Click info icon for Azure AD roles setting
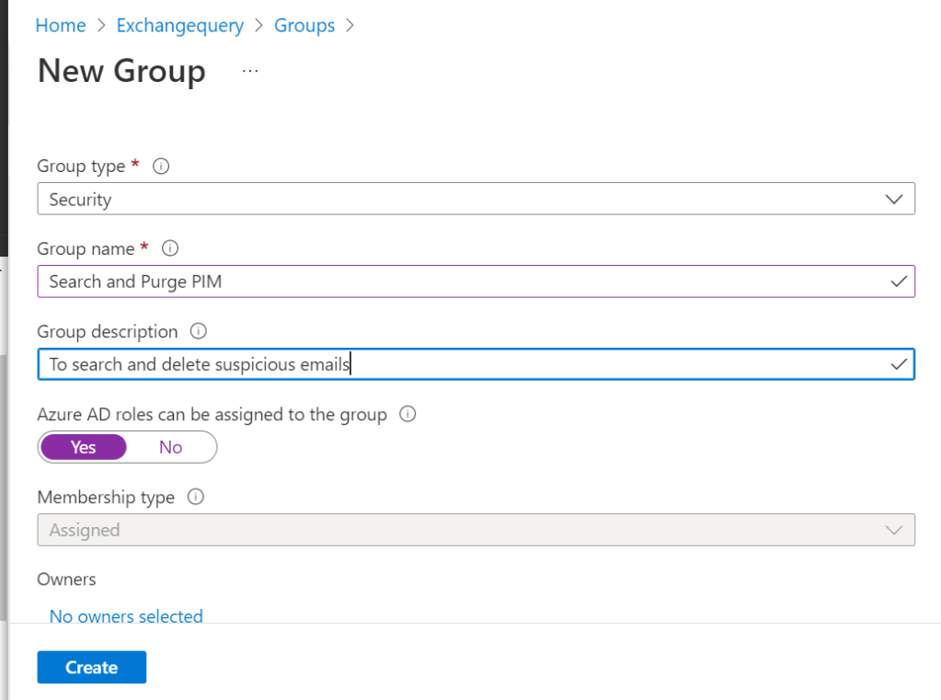Screen dimensions: 941x700 coord(408,414)
